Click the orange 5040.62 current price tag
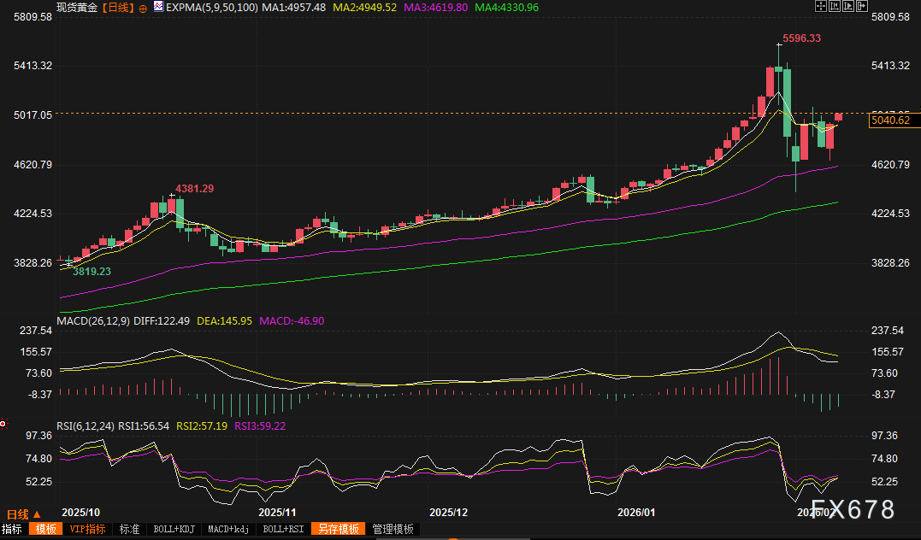921x540 pixels. tap(890, 120)
